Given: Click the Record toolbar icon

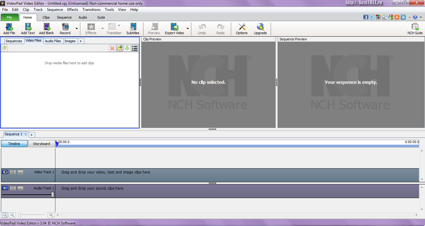Looking at the screenshot, I should [65, 27].
